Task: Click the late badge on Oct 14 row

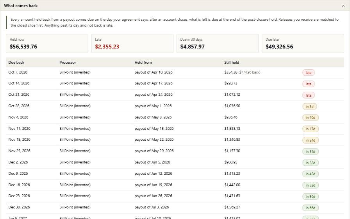Action: [x=309, y=84]
